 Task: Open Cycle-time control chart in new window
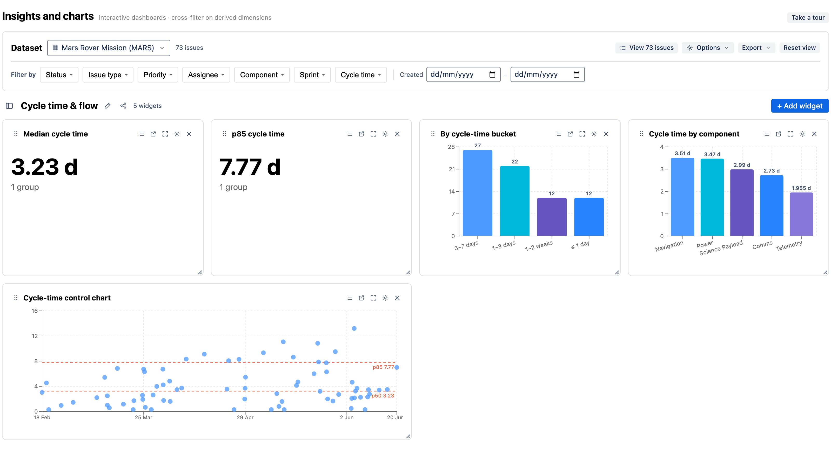(x=361, y=298)
